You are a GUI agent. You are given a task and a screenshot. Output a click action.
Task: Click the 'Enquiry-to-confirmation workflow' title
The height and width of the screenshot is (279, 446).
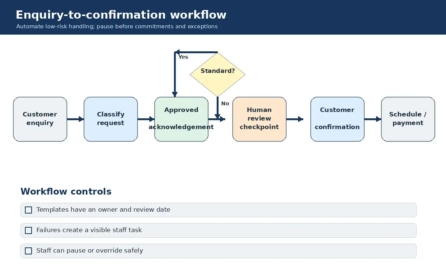[121, 15]
